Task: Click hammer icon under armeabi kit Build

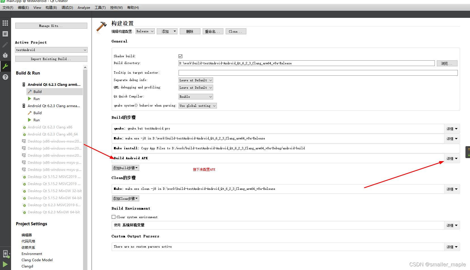Action: point(30,113)
